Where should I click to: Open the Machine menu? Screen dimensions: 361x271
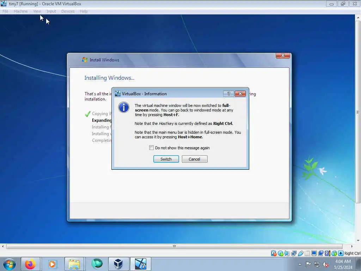(x=21, y=11)
